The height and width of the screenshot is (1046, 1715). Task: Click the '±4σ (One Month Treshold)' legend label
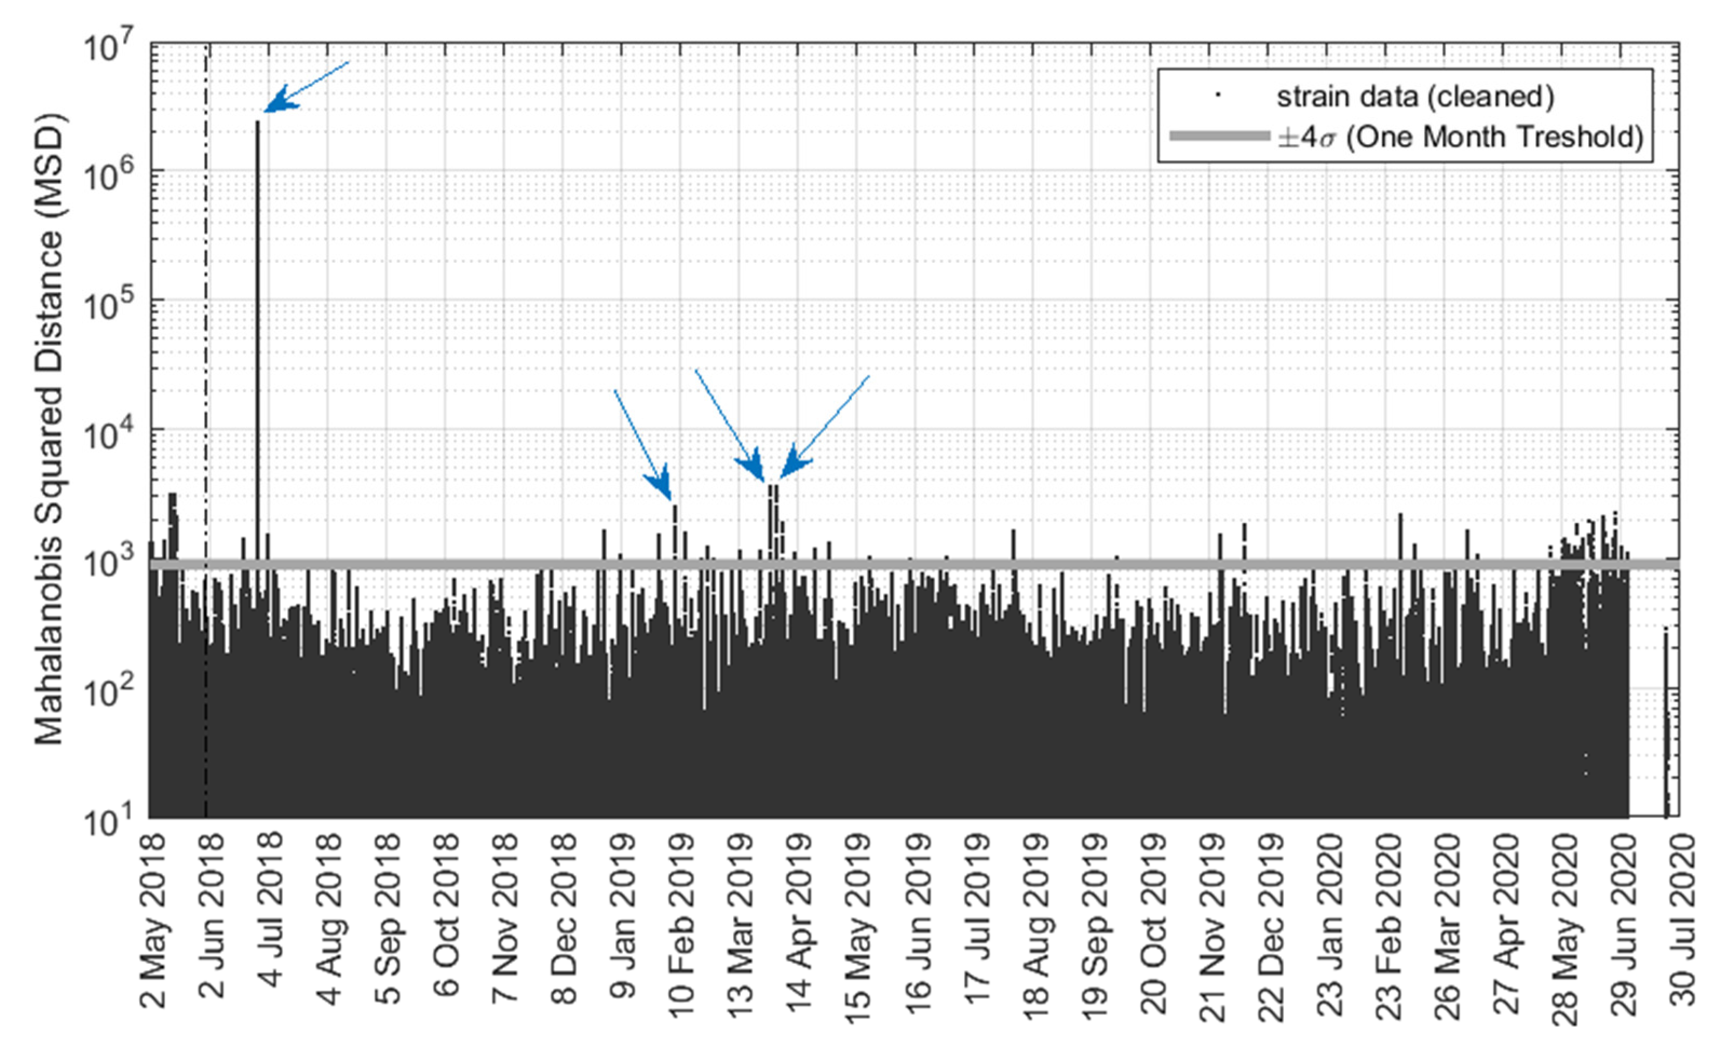click(1460, 137)
